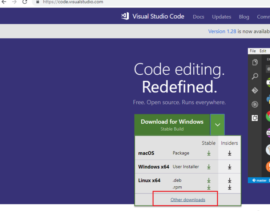Click the padlock site security icon
Screen dimensions: 270x211
coord(38,2)
